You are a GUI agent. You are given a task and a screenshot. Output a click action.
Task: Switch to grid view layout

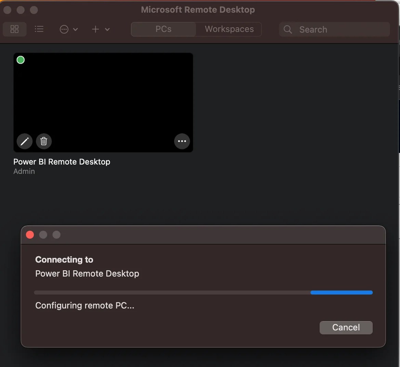pos(14,29)
